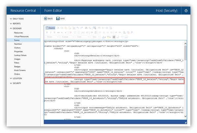The height and width of the screenshot is (133, 197).
Task: Click the Special Character omega icon
Action: [107, 28]
